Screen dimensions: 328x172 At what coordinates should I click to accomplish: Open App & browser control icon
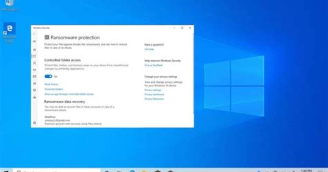35,77
